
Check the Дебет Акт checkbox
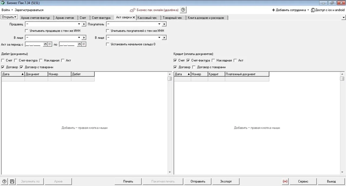[x=63, y=61]
